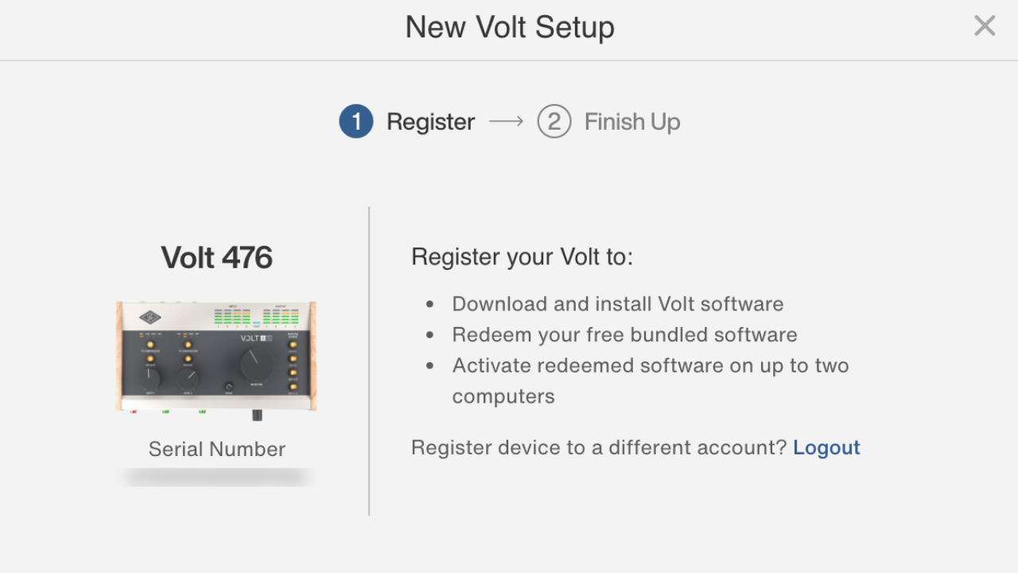1018x573 pixels.
Task: Click the Volt 476 heading
Action: (x=216, y=257)
